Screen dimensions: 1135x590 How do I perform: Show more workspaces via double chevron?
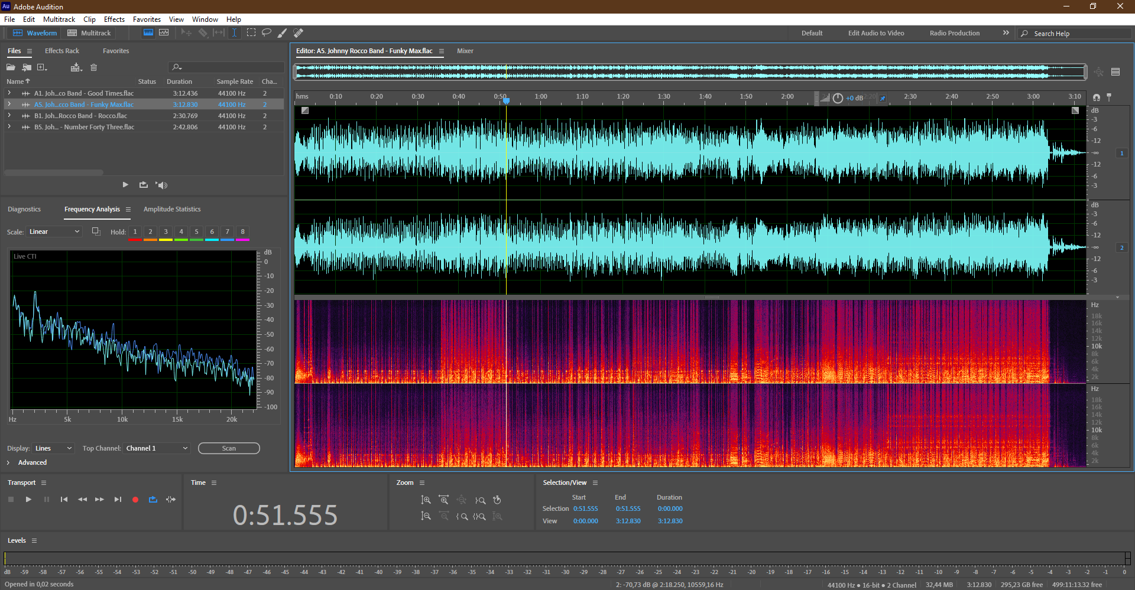1006,33
